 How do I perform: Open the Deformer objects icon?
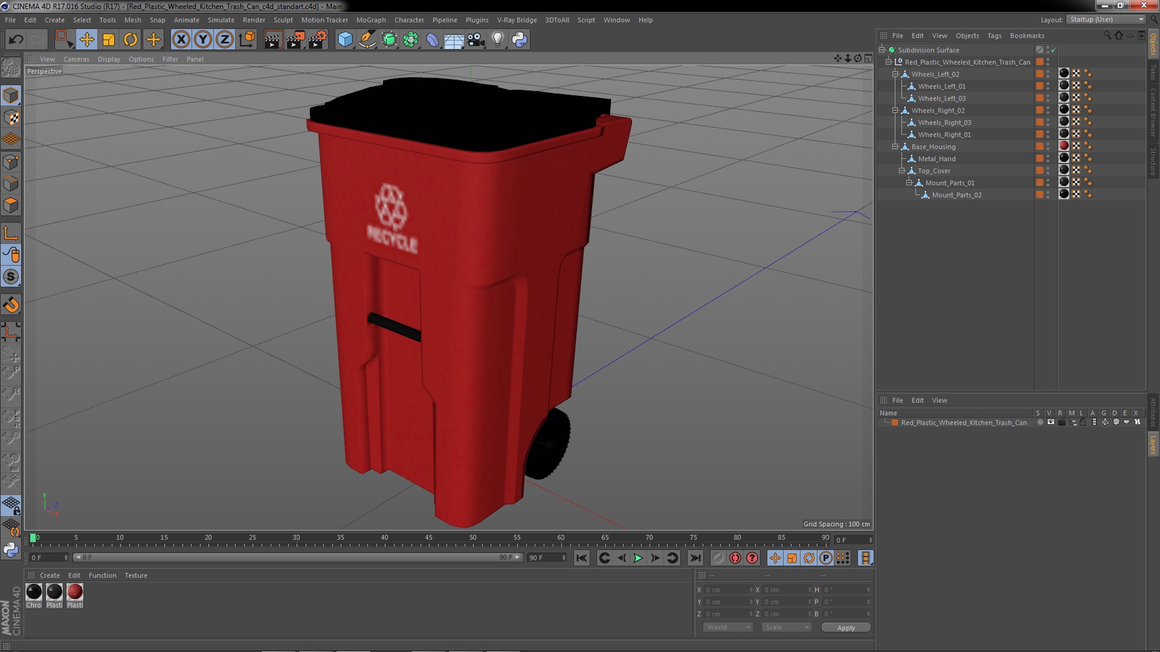[x=433, y=40]
